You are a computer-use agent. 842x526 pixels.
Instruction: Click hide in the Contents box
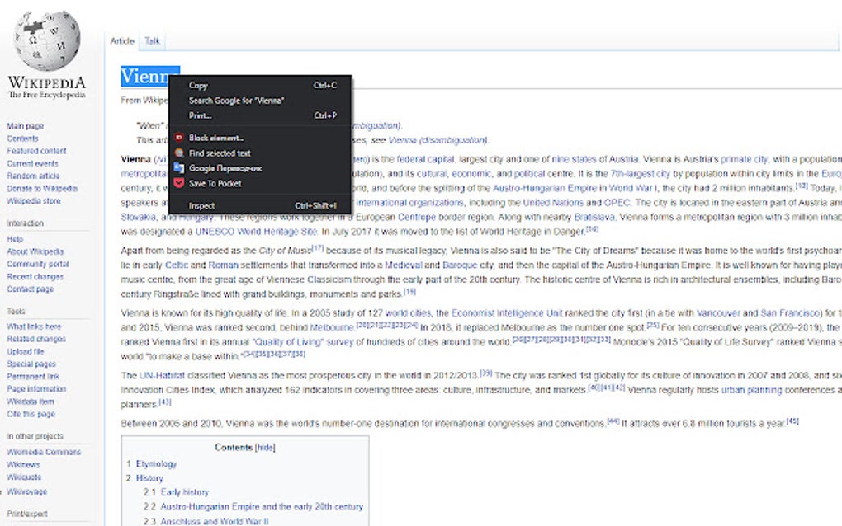[265, 447]
